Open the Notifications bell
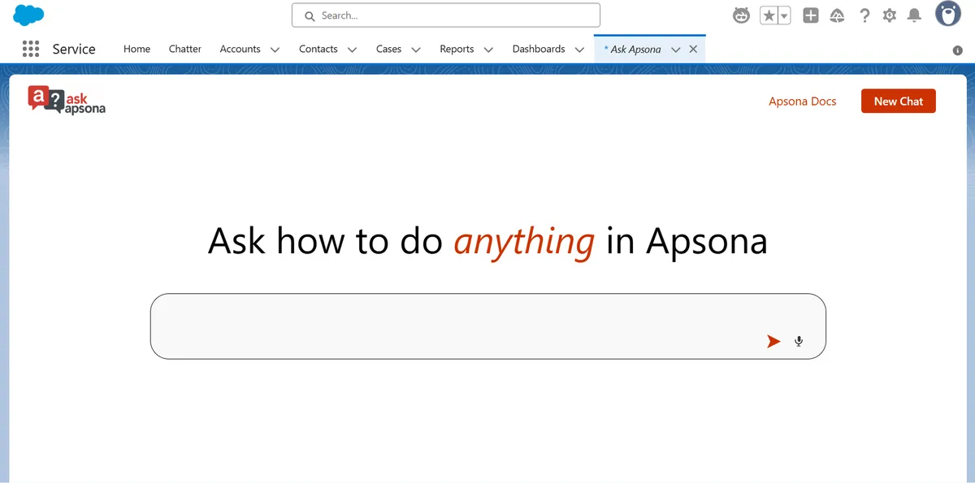Viewport: 975px width, 483px height. pos(915,15)
